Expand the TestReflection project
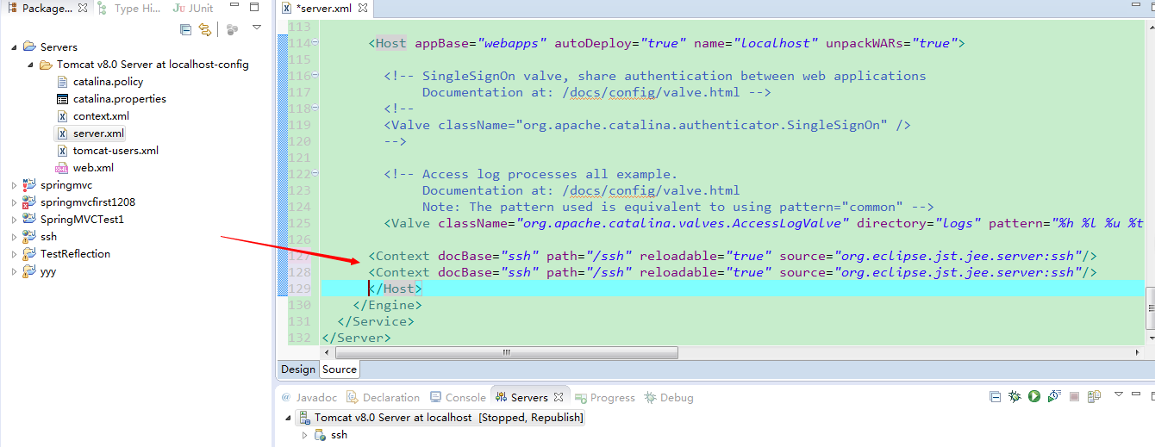Screen dimensions: 1155x447 (13, 254)
